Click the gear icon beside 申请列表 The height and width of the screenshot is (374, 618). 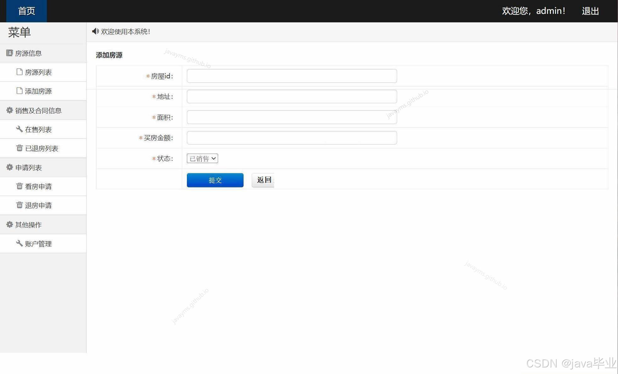tap(9, 167)
